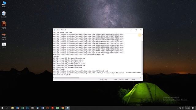
Task: Click the horizontal scrollbar left arrow
Action: pyautogui.click(x=54, y=78)
